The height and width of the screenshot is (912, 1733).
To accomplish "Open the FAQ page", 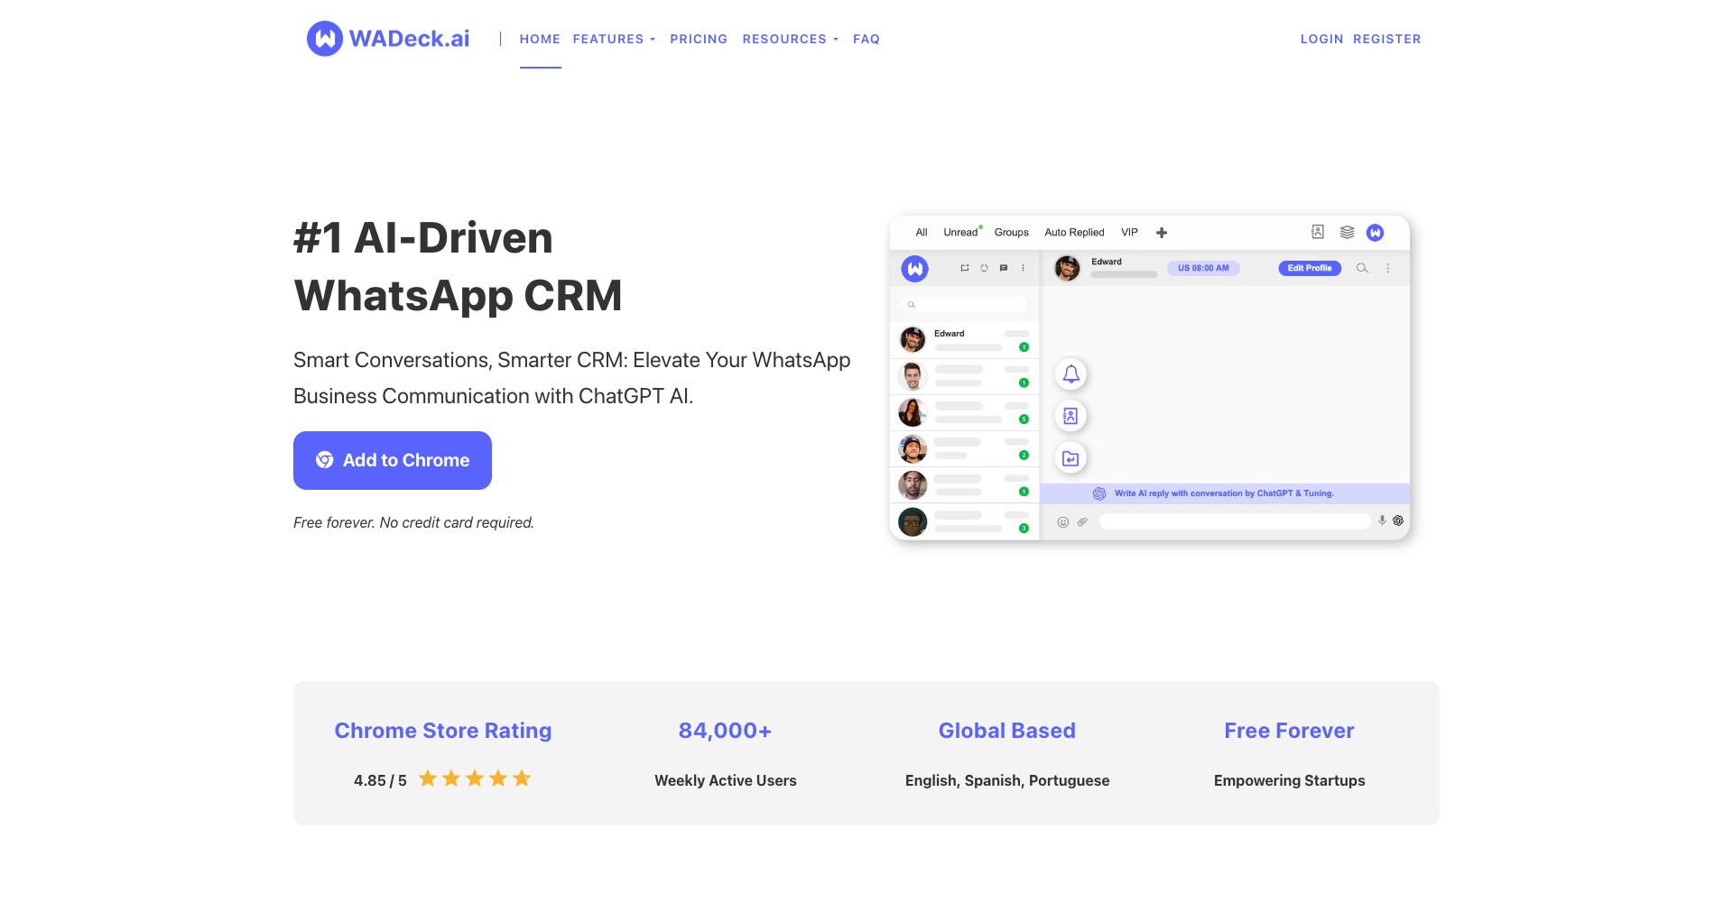I will pos(866,39).
